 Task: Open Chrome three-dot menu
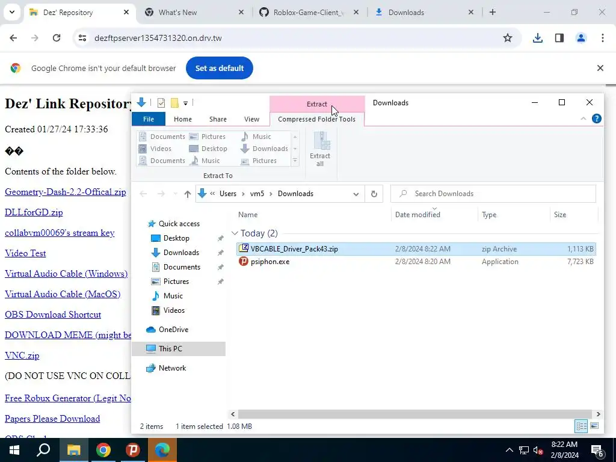coord(603,38)
